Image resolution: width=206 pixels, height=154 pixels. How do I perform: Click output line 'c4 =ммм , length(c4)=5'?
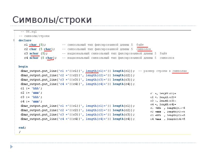(168, 119)
